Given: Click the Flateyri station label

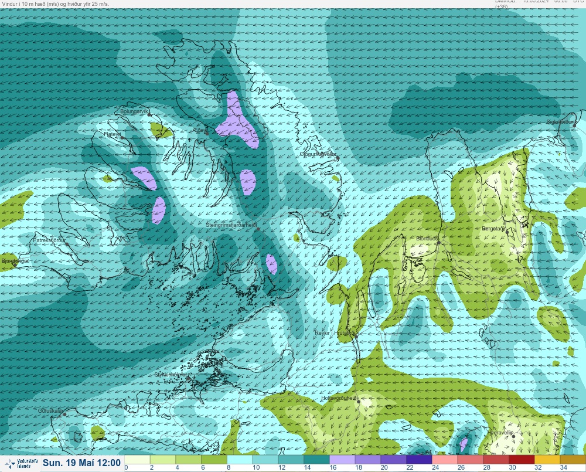Looking at the screenshot, I should point(112,134).
